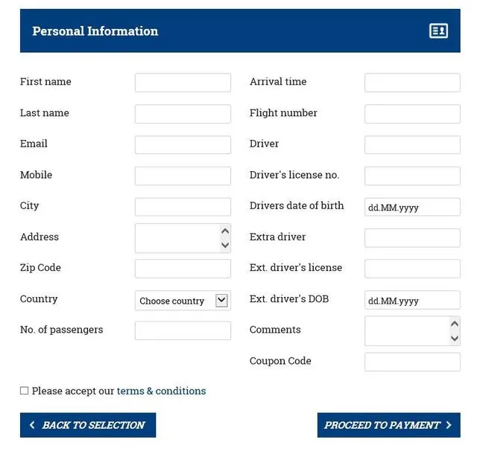Focus the Coupon Code field
Image resolution: width=477 pixels, height=457 pixels.
[x=412, y=362]
